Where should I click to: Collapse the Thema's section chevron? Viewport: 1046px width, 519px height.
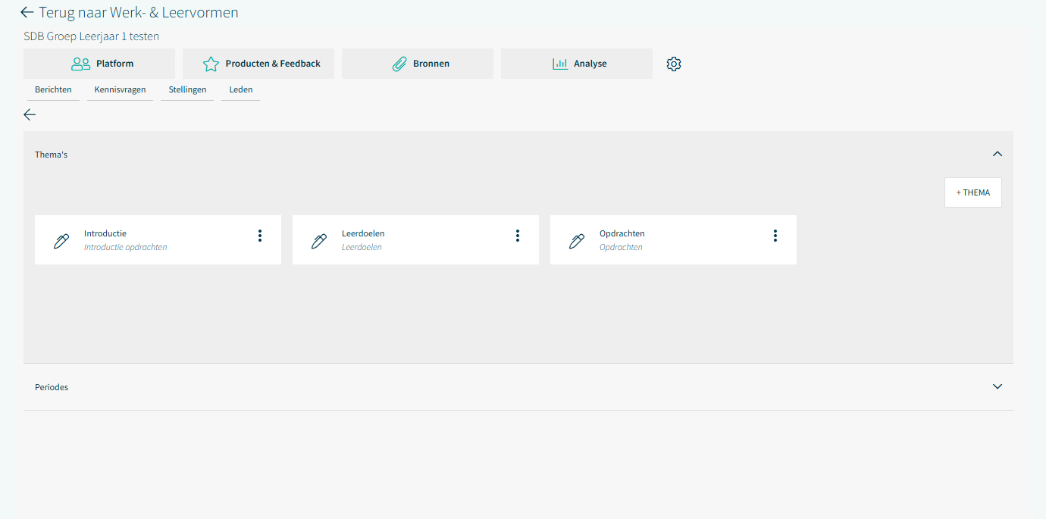point(997,154)
